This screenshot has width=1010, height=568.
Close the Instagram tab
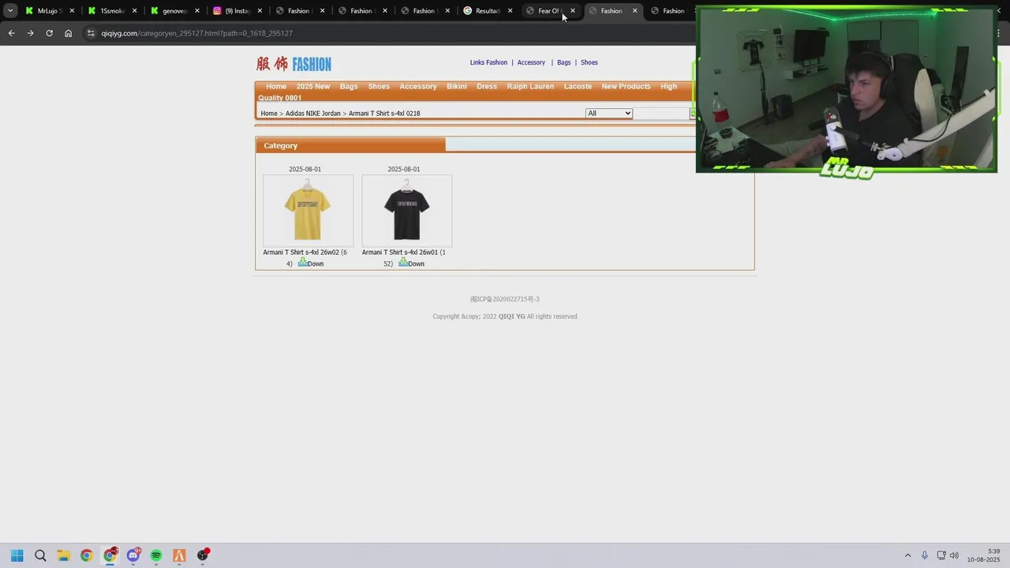pos(260,11)
